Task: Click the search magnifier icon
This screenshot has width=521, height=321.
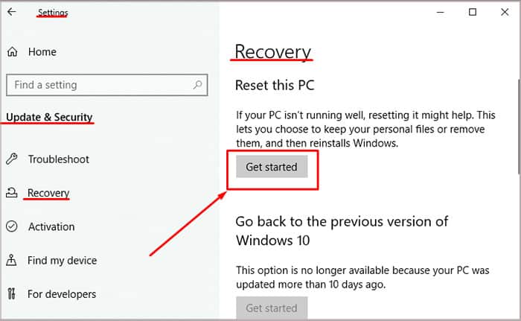Action: 198,85
